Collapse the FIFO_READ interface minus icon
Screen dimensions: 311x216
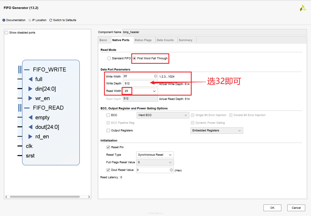(27, 108)
